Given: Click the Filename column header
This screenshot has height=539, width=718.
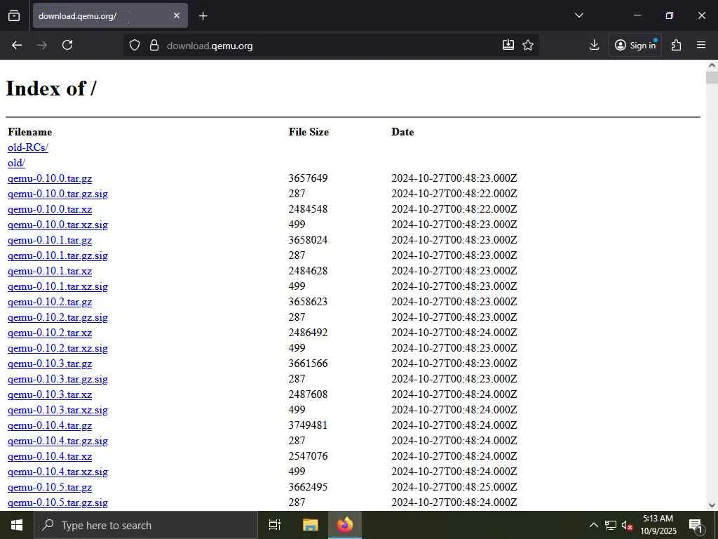Looking at the screenshot, I should 29,132.
